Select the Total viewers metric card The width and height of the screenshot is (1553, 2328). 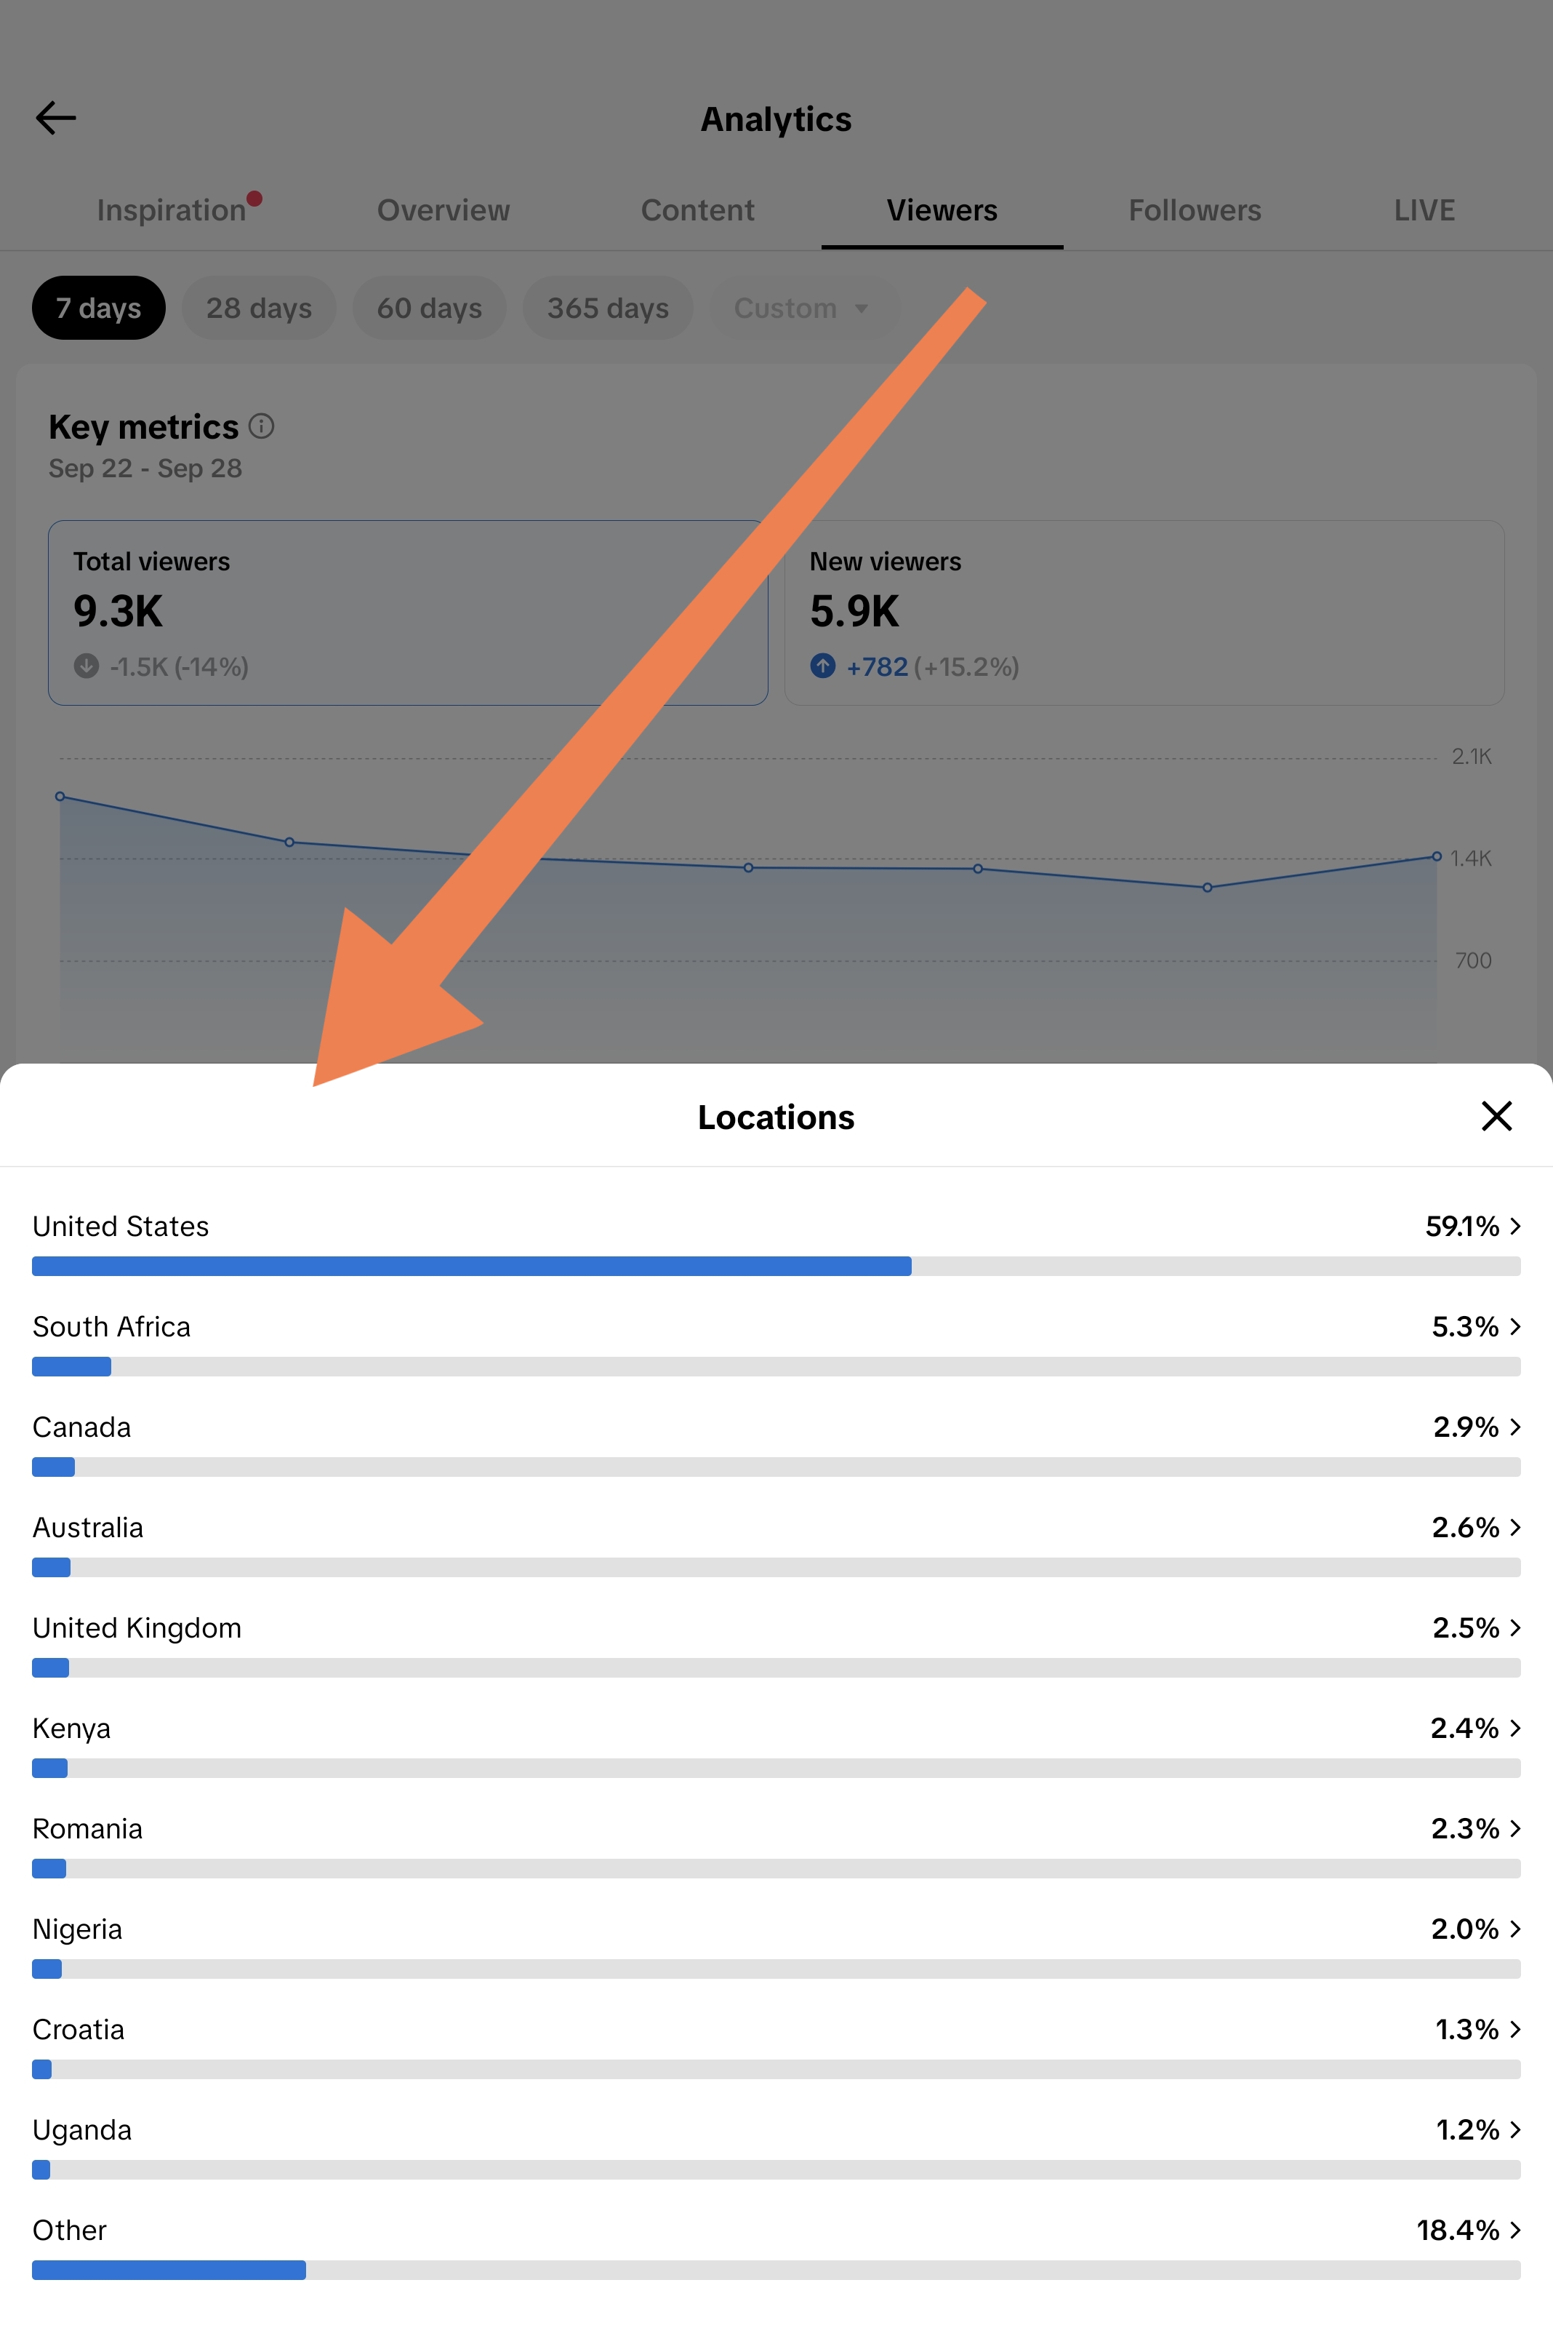point(408,613)
